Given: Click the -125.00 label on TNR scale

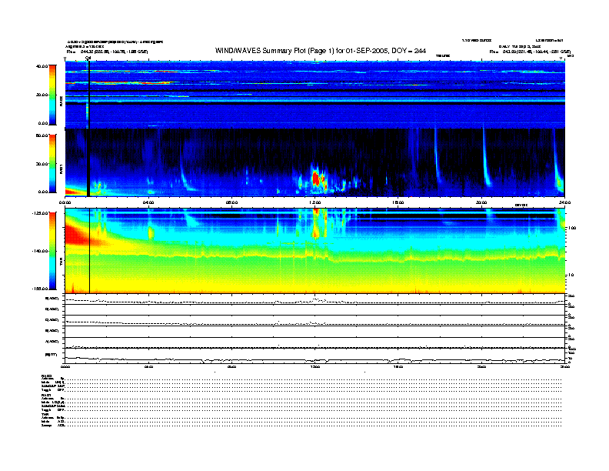Looking at the screenshot, I should [x=40, y=213].
